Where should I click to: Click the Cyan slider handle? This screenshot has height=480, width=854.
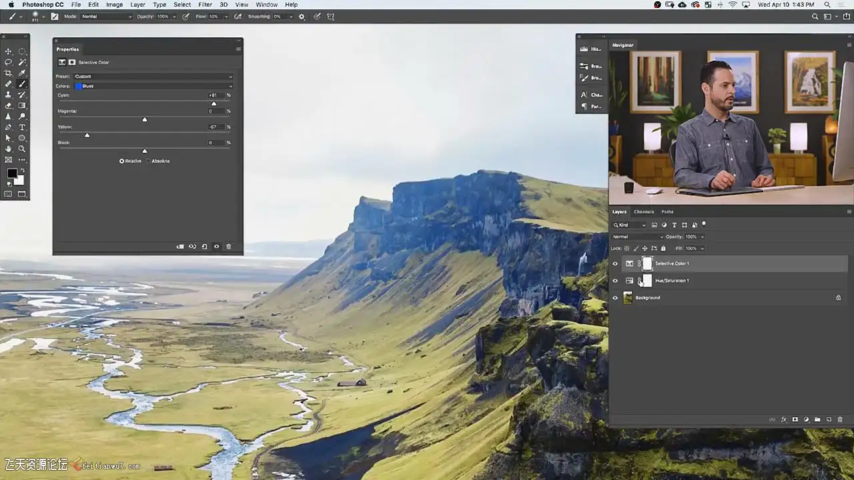(213, 103)
